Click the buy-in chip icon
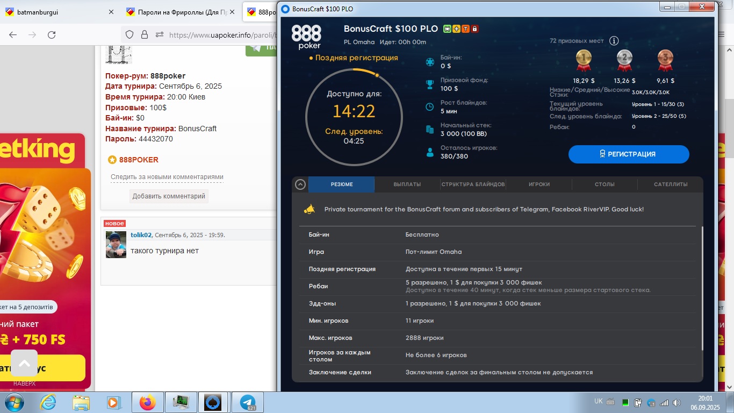Screen dimensions: 734x413 430,62
